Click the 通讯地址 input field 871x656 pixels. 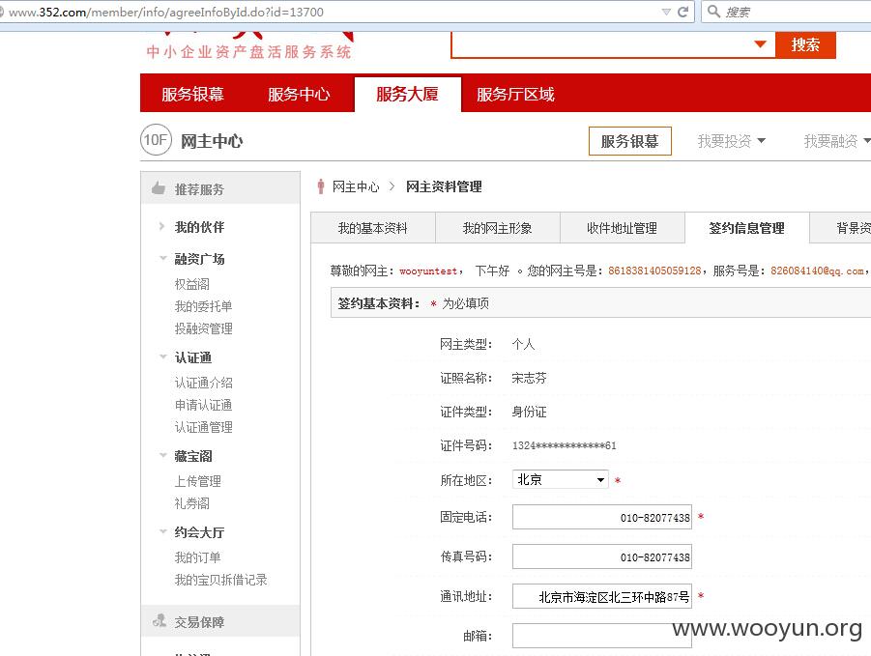(602, 596)
